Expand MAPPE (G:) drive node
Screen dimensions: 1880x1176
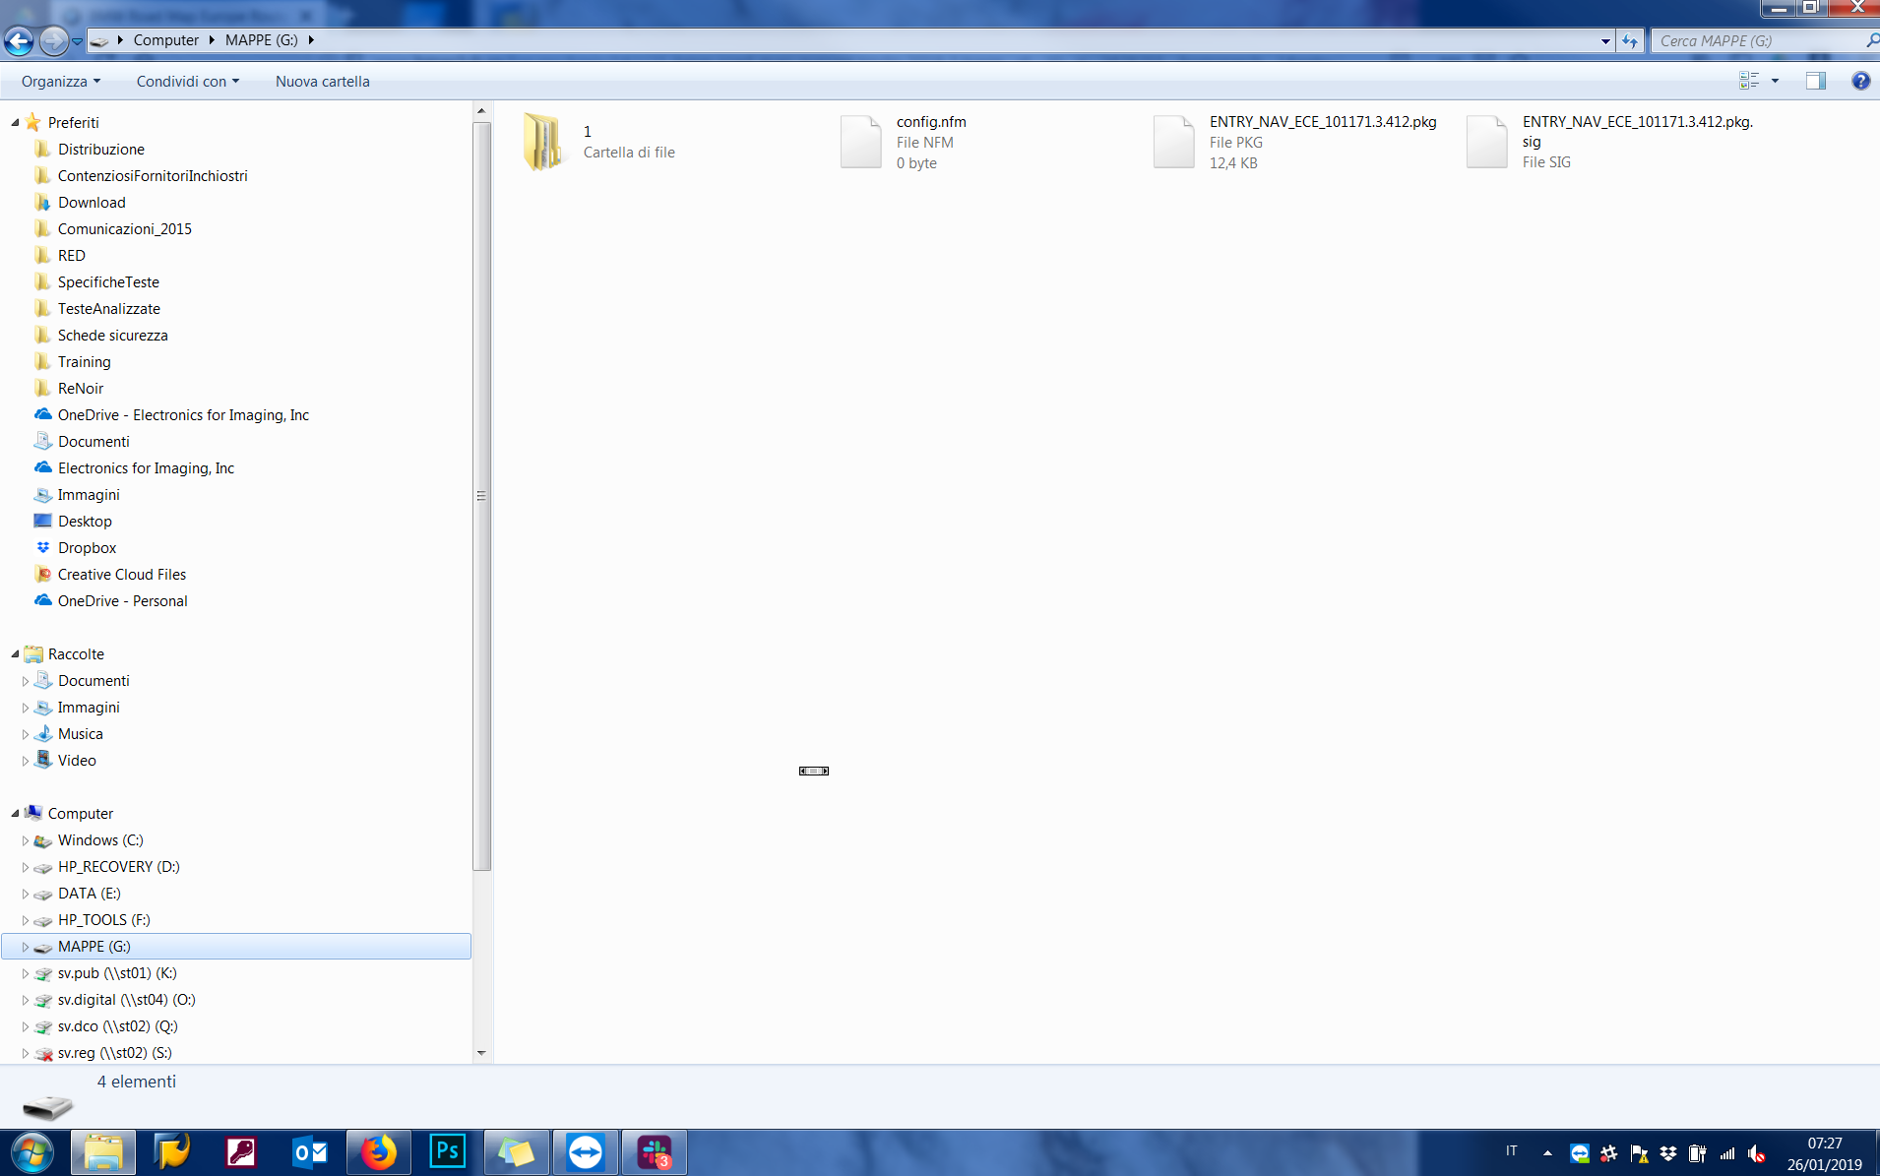[25, 947]
